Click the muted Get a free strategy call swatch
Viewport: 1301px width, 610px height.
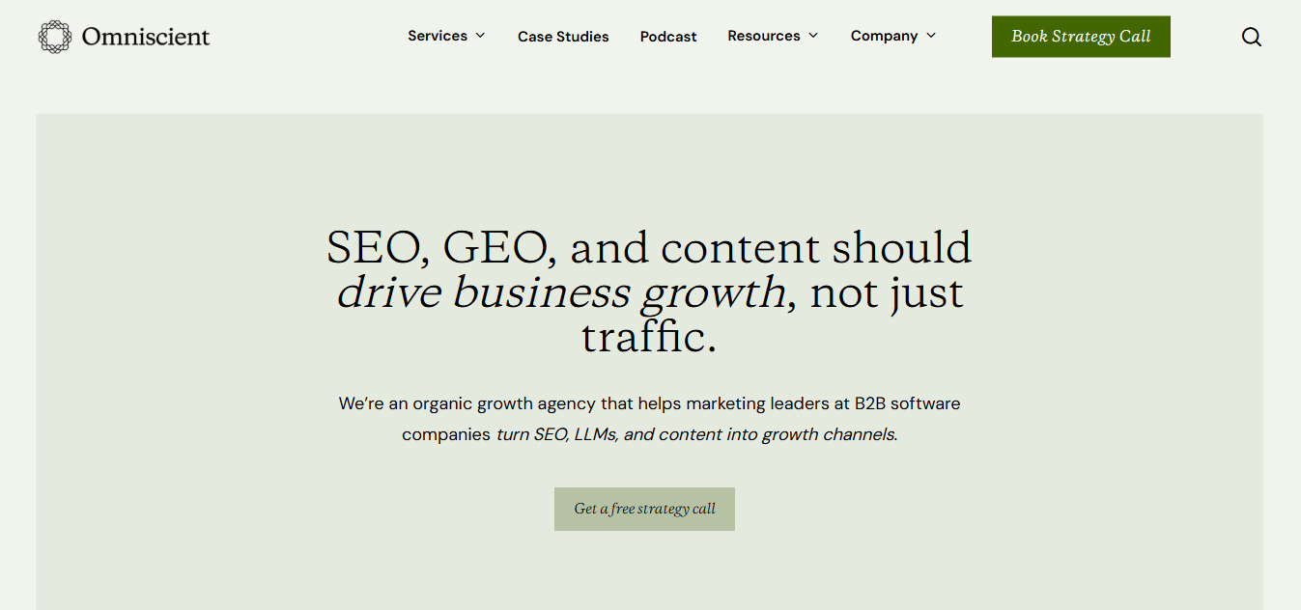point(644,509)
